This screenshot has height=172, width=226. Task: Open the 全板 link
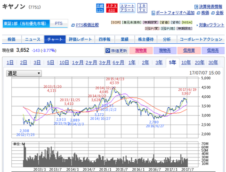[x=218, y=13]
